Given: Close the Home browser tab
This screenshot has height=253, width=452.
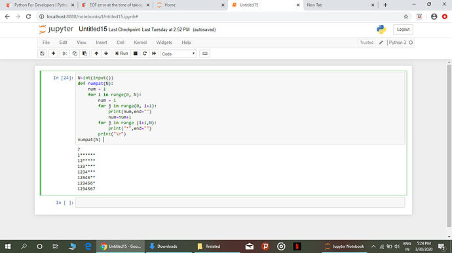Looking at the screenshot, I should point(223,5).
